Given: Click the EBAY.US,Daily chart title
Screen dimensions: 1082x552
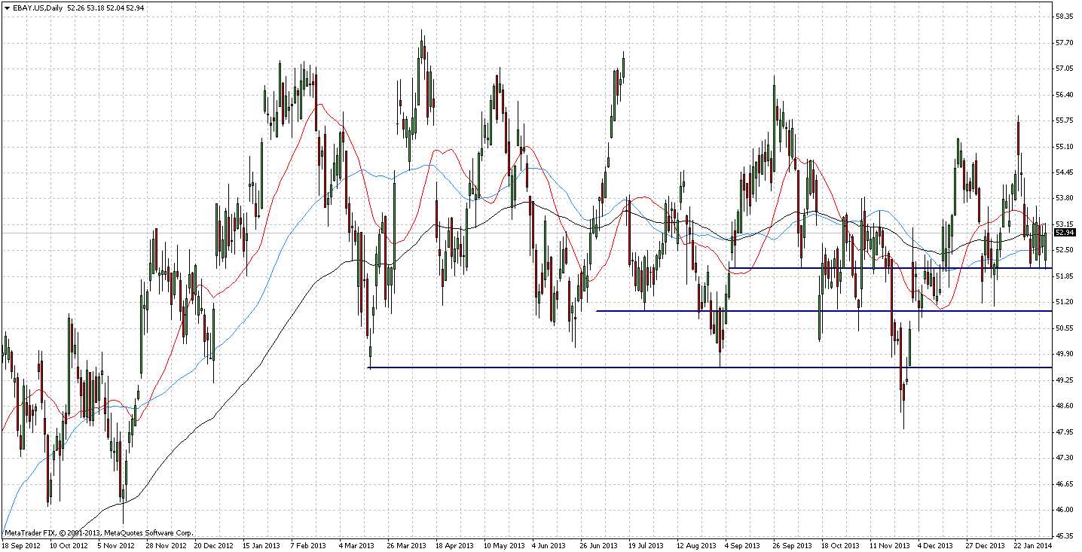Looking at the screenshot, I should [38, 8].
